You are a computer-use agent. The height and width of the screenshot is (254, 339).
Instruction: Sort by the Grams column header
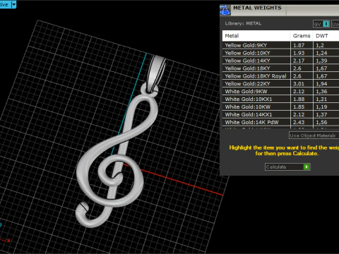pos(302,36)
